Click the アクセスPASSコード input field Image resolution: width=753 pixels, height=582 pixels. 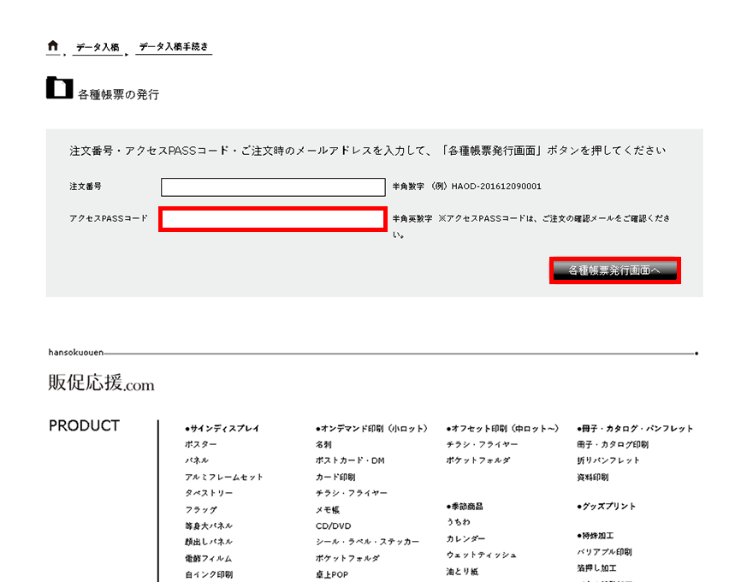(x=273, y=220)
